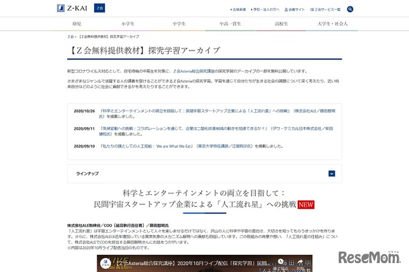Open Z会サービス一覧 link

(325, 10)
